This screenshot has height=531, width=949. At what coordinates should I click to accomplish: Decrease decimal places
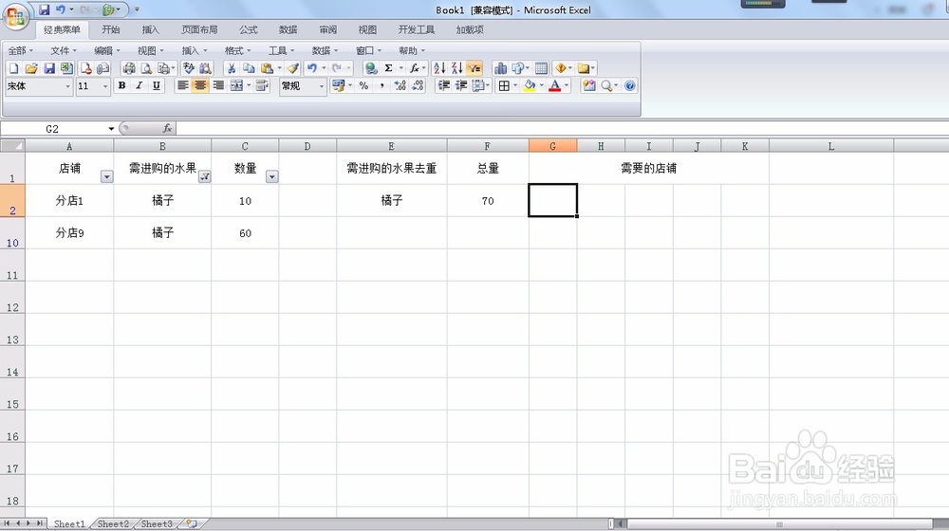click(418, 86)
